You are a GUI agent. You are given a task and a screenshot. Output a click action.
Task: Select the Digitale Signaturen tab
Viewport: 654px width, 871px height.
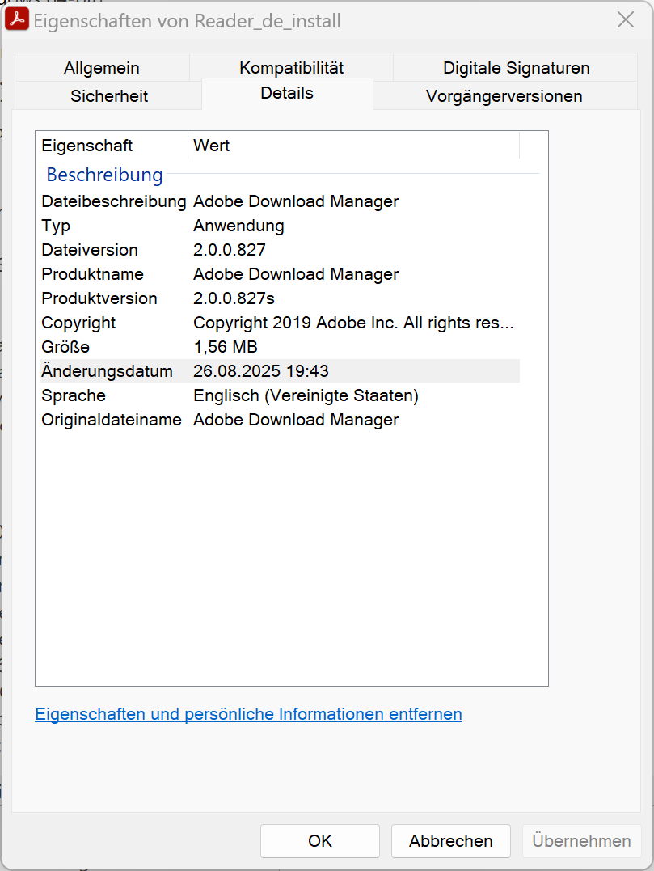pyautogui.click(x=516, y=68)
